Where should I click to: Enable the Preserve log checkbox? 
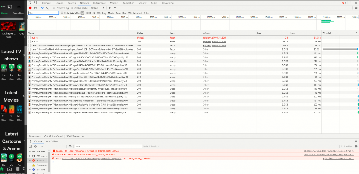(54, 8)
